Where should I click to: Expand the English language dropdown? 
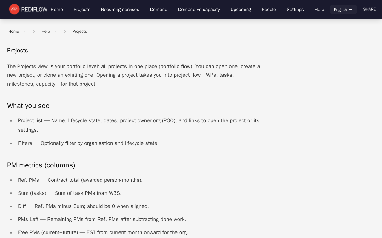point(343,10)
